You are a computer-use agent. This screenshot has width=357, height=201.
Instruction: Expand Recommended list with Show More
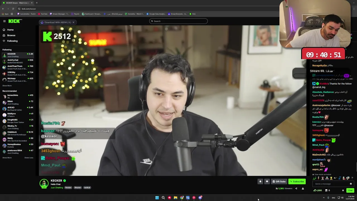point(7,158)
